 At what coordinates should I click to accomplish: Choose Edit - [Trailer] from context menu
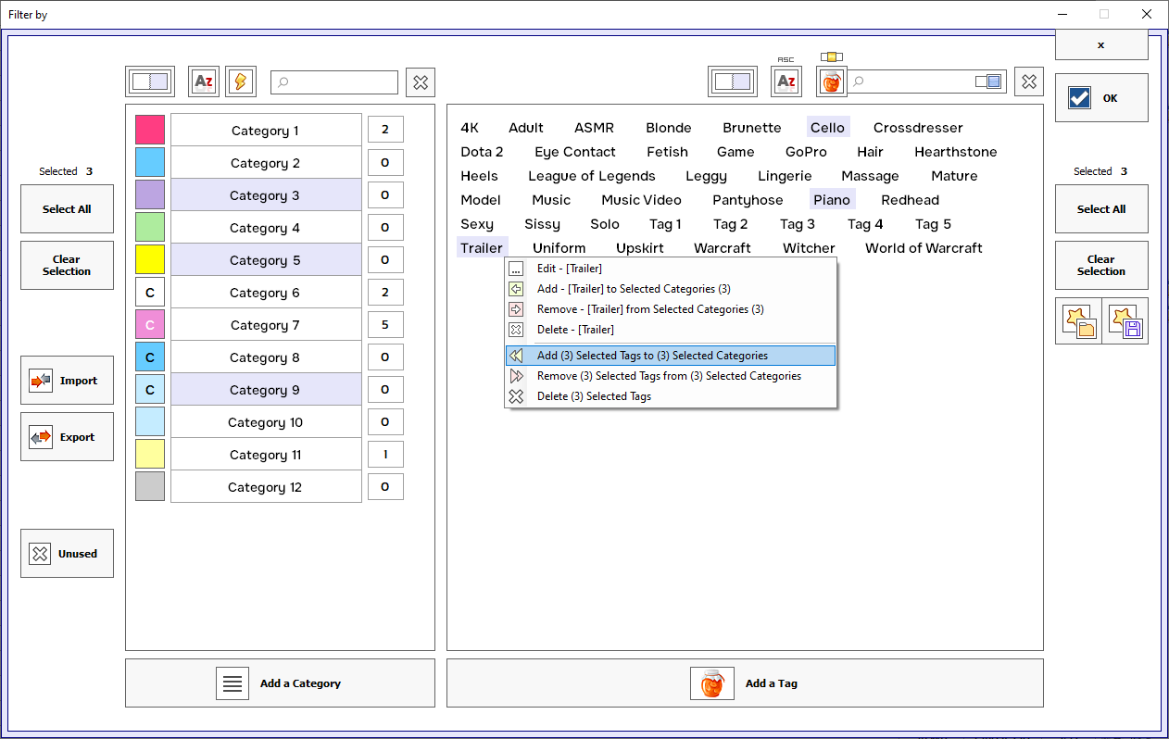[672, 269]
